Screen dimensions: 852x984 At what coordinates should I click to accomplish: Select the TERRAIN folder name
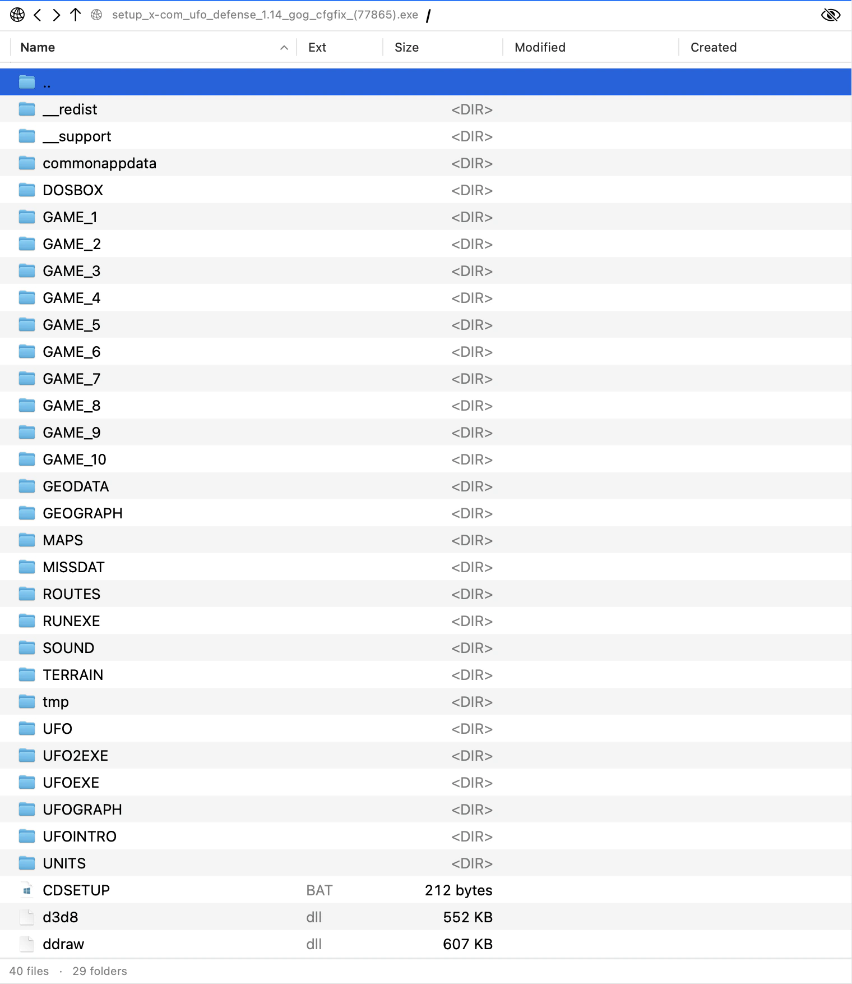point(73,675)
